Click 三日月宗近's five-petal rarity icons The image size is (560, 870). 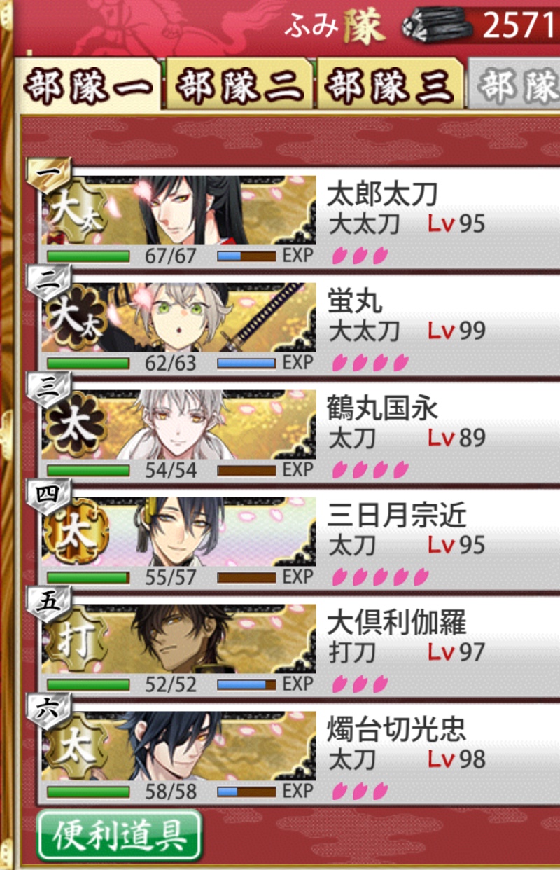pos(379,577)
